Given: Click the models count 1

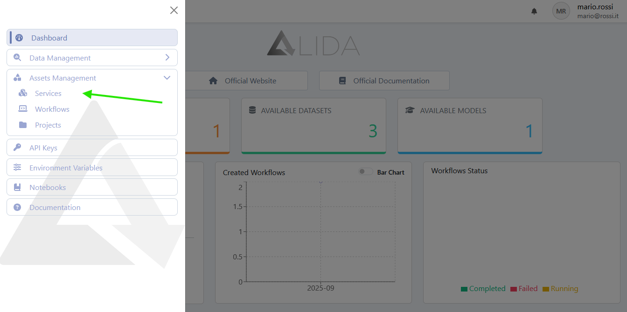Looking at the screenshot, I should click(529, 131).
